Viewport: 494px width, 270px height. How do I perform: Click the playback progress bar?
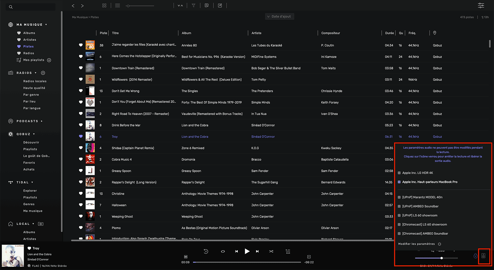pos(247,262)
